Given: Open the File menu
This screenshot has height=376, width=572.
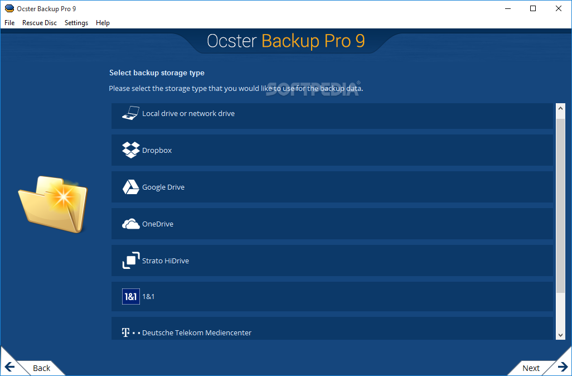Looking at the screenshot, I should point(9,23).
